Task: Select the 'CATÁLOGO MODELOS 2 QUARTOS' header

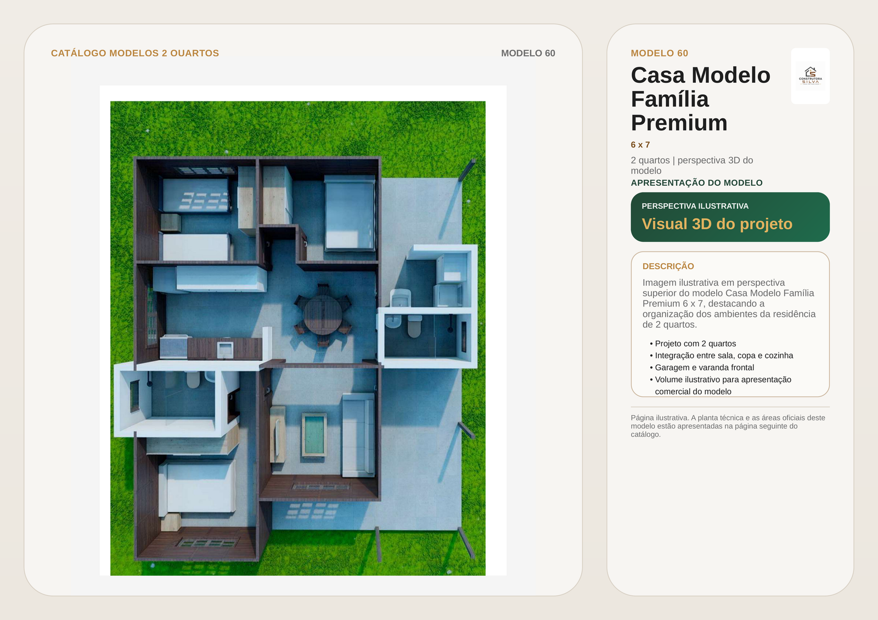Action: tap(135, 53)
